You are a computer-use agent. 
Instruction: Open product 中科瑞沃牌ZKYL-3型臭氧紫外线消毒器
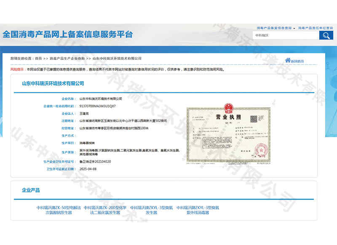click(x=198, y=210)
